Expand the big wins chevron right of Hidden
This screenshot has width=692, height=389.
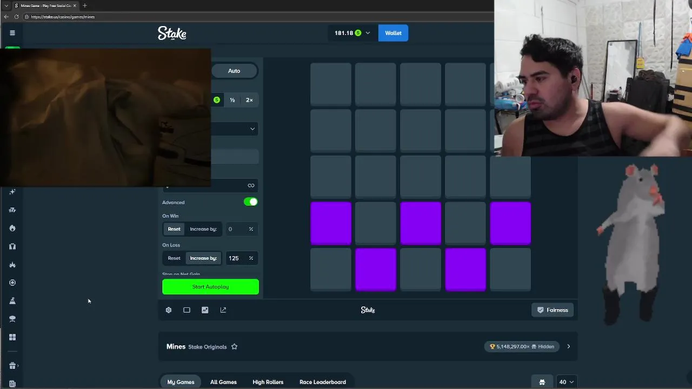tap(568, 346)
